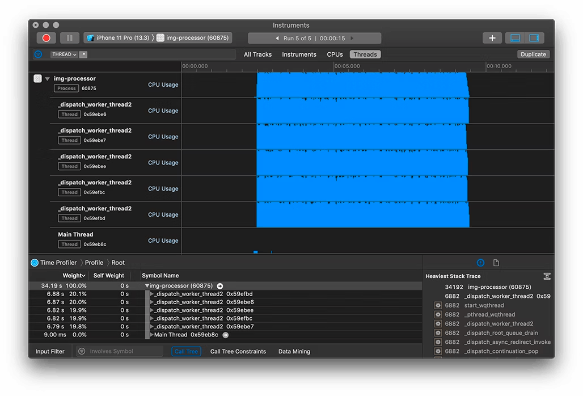Screen dimensions: 583x396
Task: Choose the img-processor target process
Action: pyautogui.click(x=193, y=38)
